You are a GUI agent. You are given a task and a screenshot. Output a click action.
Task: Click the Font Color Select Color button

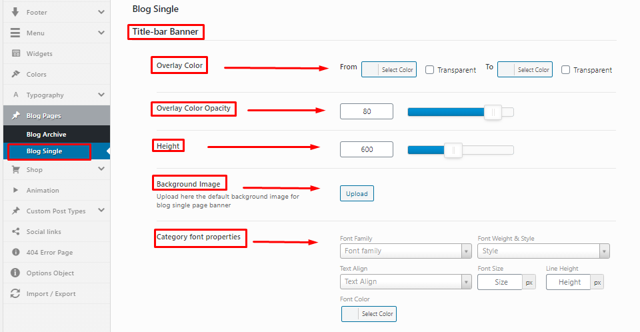pos(369,314)
